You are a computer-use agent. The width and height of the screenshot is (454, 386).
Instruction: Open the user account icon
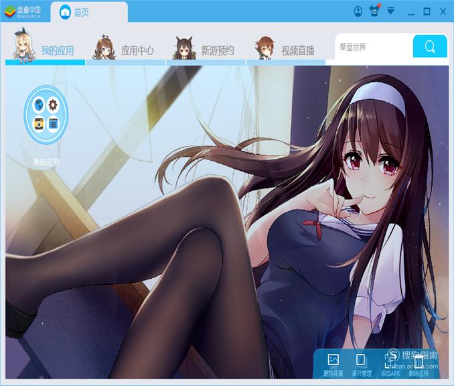(358, 11)
